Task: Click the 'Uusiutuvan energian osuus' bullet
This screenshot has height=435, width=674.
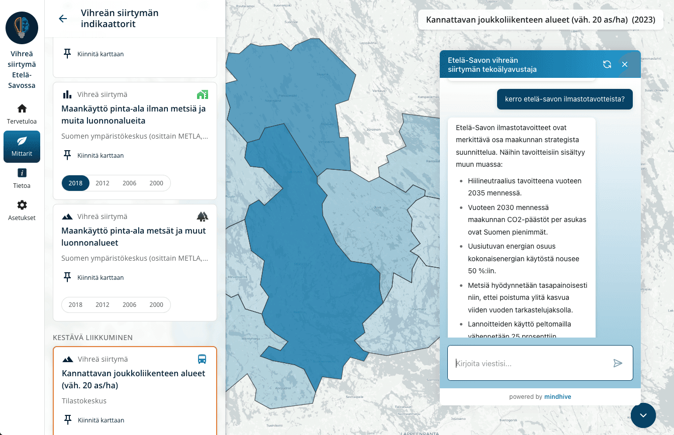Action: coord(524,259)
